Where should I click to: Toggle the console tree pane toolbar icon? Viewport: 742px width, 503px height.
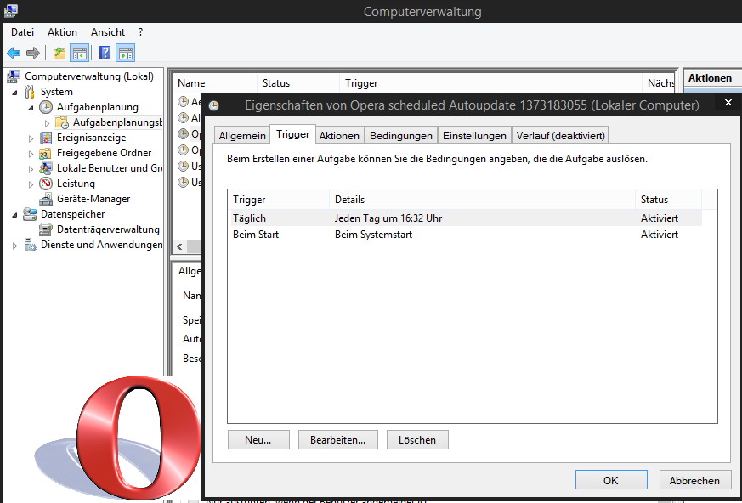[80, 53]
